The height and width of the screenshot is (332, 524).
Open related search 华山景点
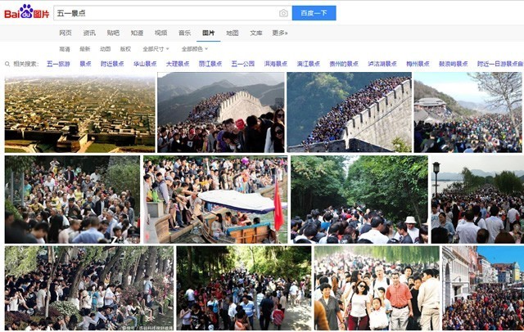point(145,64)
